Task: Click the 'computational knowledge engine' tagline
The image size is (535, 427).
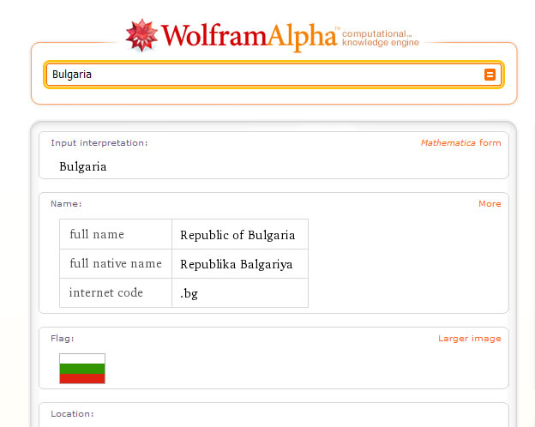Action: coord(380,38)
